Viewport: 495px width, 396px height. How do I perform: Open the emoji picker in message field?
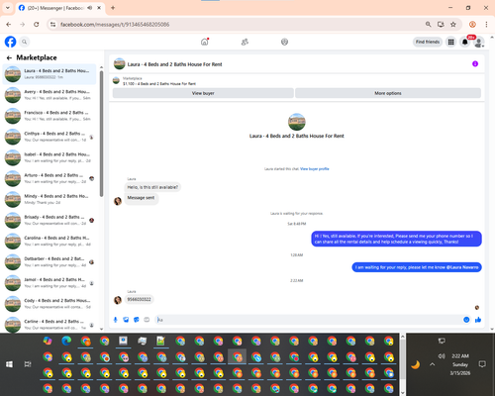tap(466, 320)
